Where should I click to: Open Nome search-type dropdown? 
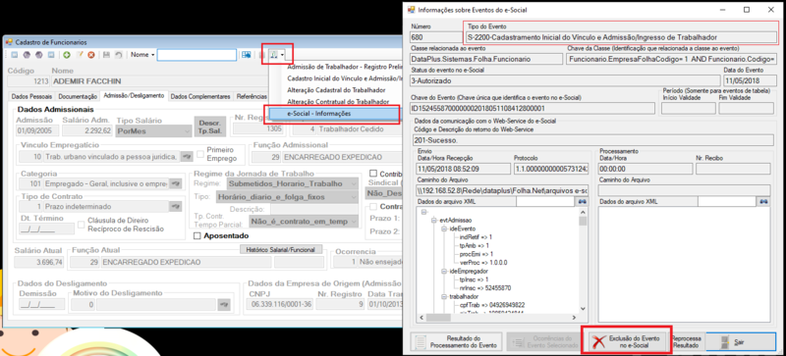[142, 55]
